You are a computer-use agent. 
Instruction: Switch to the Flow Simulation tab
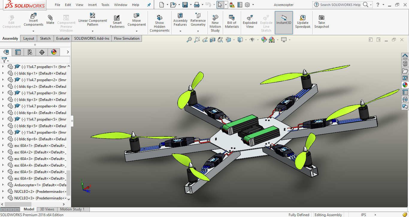pyautogui.click(x=127, y=39)
